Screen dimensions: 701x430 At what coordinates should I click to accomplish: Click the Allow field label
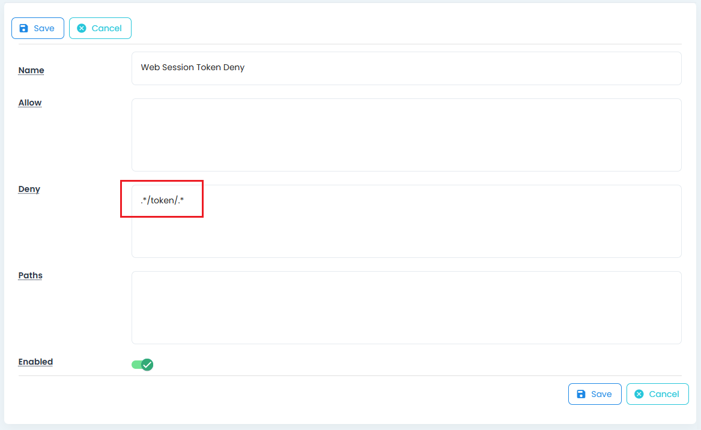(30, 103)
